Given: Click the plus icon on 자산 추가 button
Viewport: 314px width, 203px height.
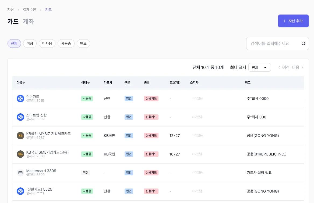Looking at the screenshot, I should click(284, 21).
